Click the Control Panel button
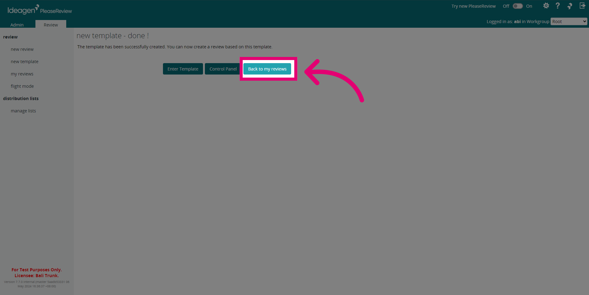 click(223, 69)
